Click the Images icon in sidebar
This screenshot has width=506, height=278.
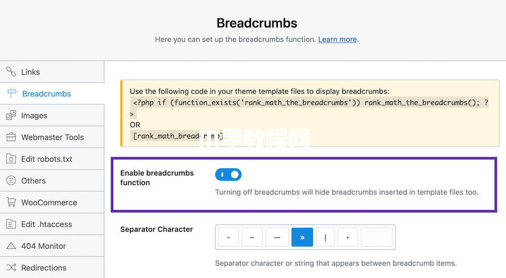point(11,115)
